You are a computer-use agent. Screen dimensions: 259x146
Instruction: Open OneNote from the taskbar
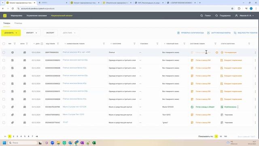(82, 143)
